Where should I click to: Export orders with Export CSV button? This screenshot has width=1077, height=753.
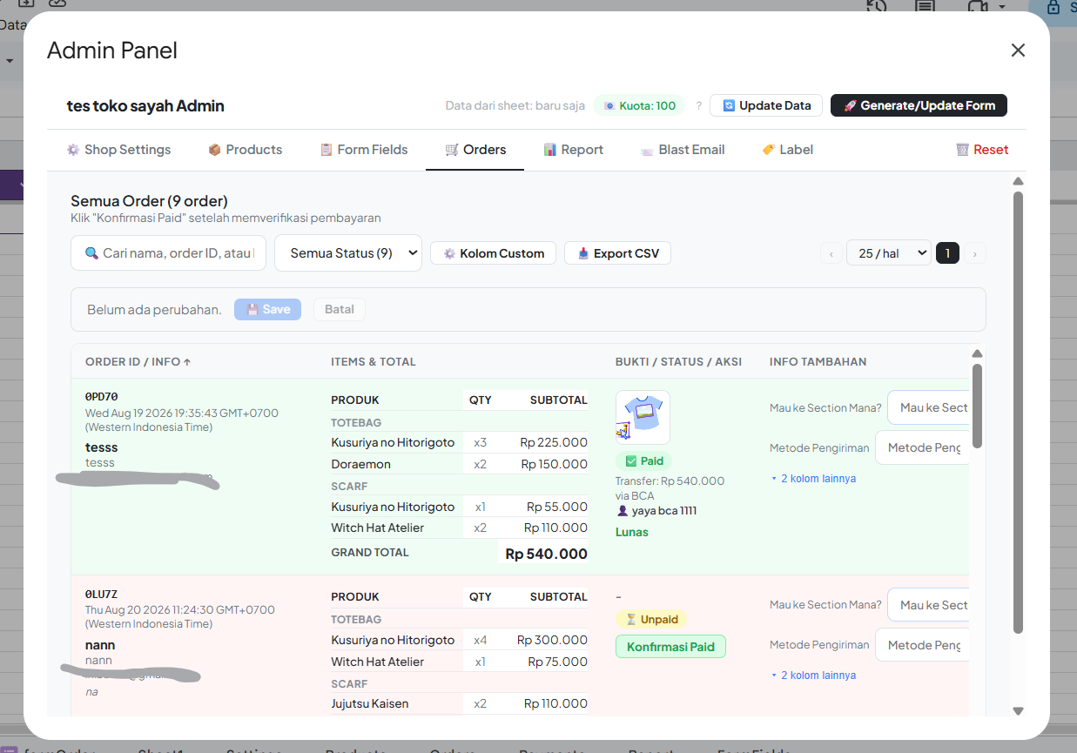(618, 253)
